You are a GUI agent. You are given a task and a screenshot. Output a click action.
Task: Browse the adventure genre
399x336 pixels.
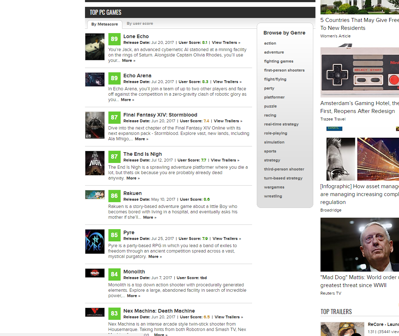coord(274,52)
